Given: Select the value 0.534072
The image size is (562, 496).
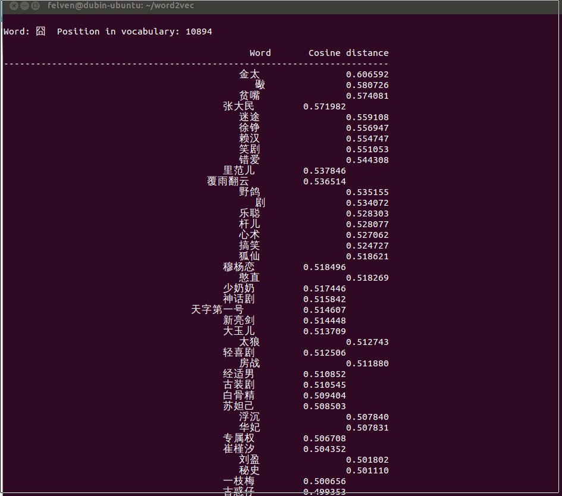Looking at the screenshot, I should [x=368, y=203].
